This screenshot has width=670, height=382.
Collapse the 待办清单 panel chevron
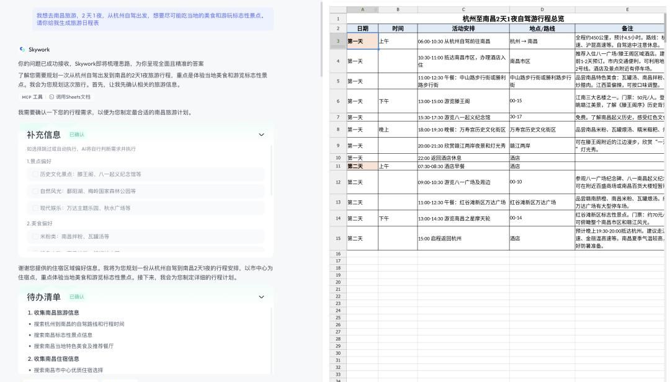(x=261, y=297)
